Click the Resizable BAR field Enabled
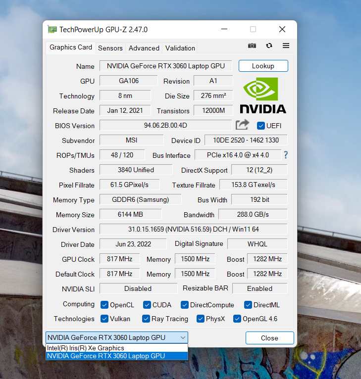This screenshot has height=379, width=361. (260, 288)
